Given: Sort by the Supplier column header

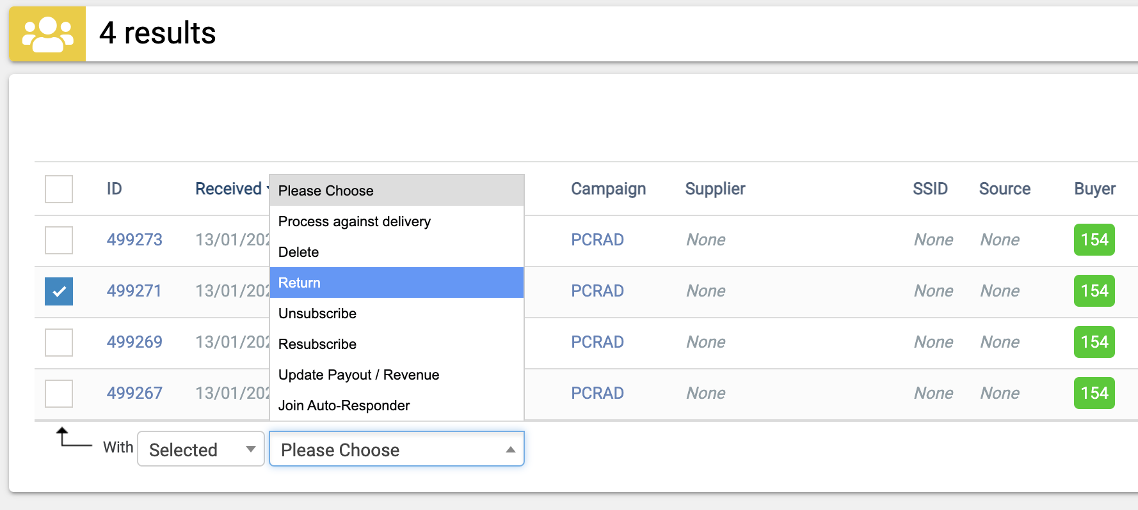Looking at the screenshot, I should click(x=715, y=189).
